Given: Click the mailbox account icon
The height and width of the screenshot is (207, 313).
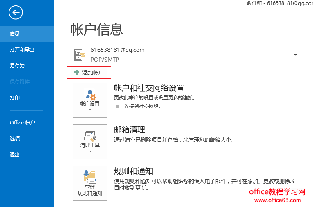Looking at the screenshot, I should tap(80, 55).
